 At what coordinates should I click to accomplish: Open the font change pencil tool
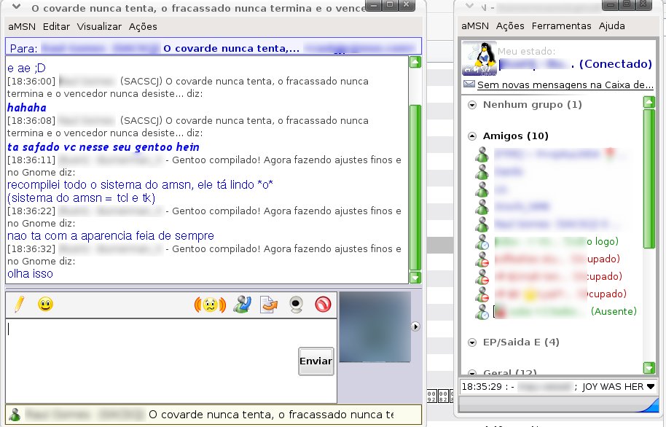[x=19, y=304]
